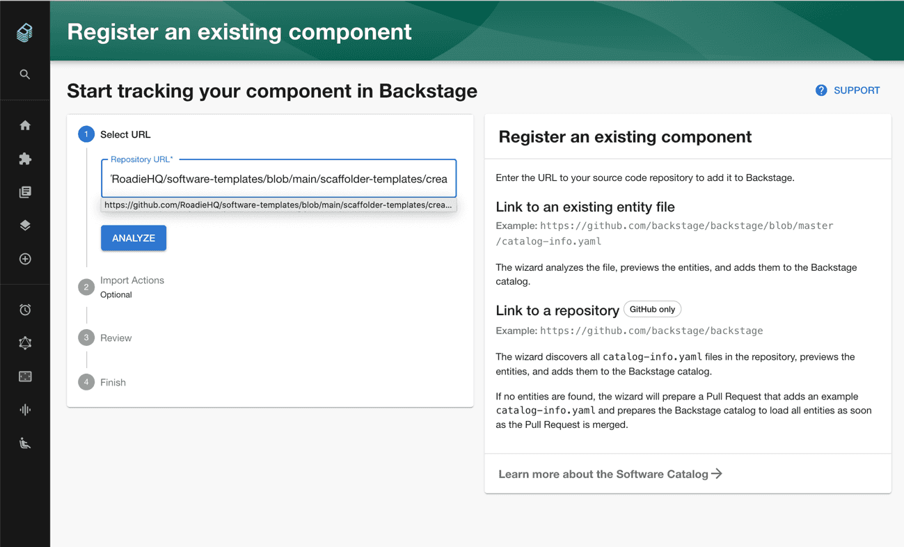The image size is (904, 547).
Task: Open the alarm clock sidebar icon
Action: [25, 310]
